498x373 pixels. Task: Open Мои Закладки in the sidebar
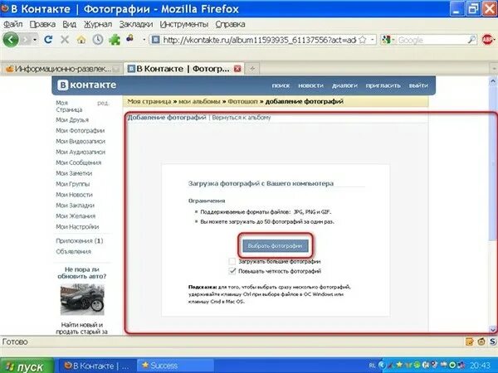point(76,206)
